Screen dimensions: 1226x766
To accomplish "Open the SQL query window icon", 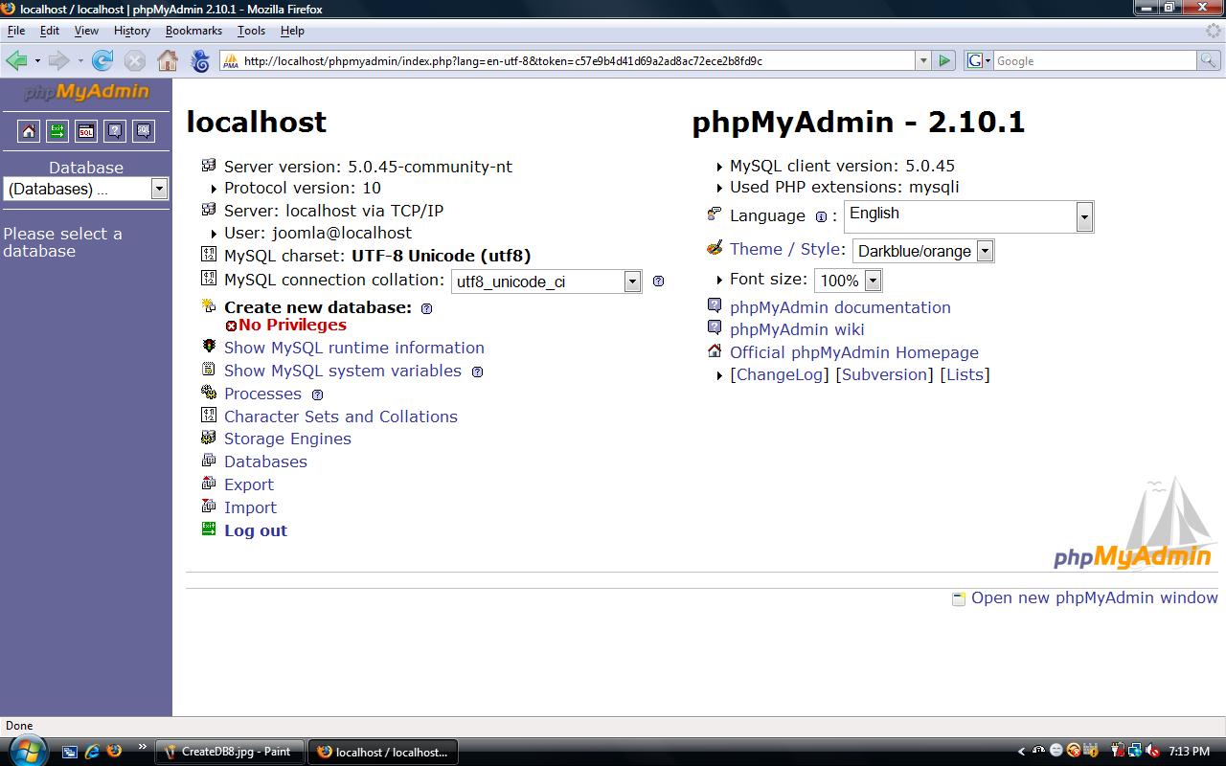I will (86, 131).
